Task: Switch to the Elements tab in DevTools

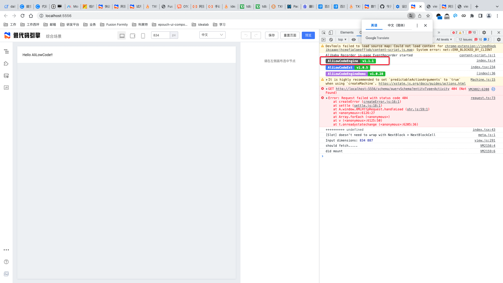Action: coord(346,32)
